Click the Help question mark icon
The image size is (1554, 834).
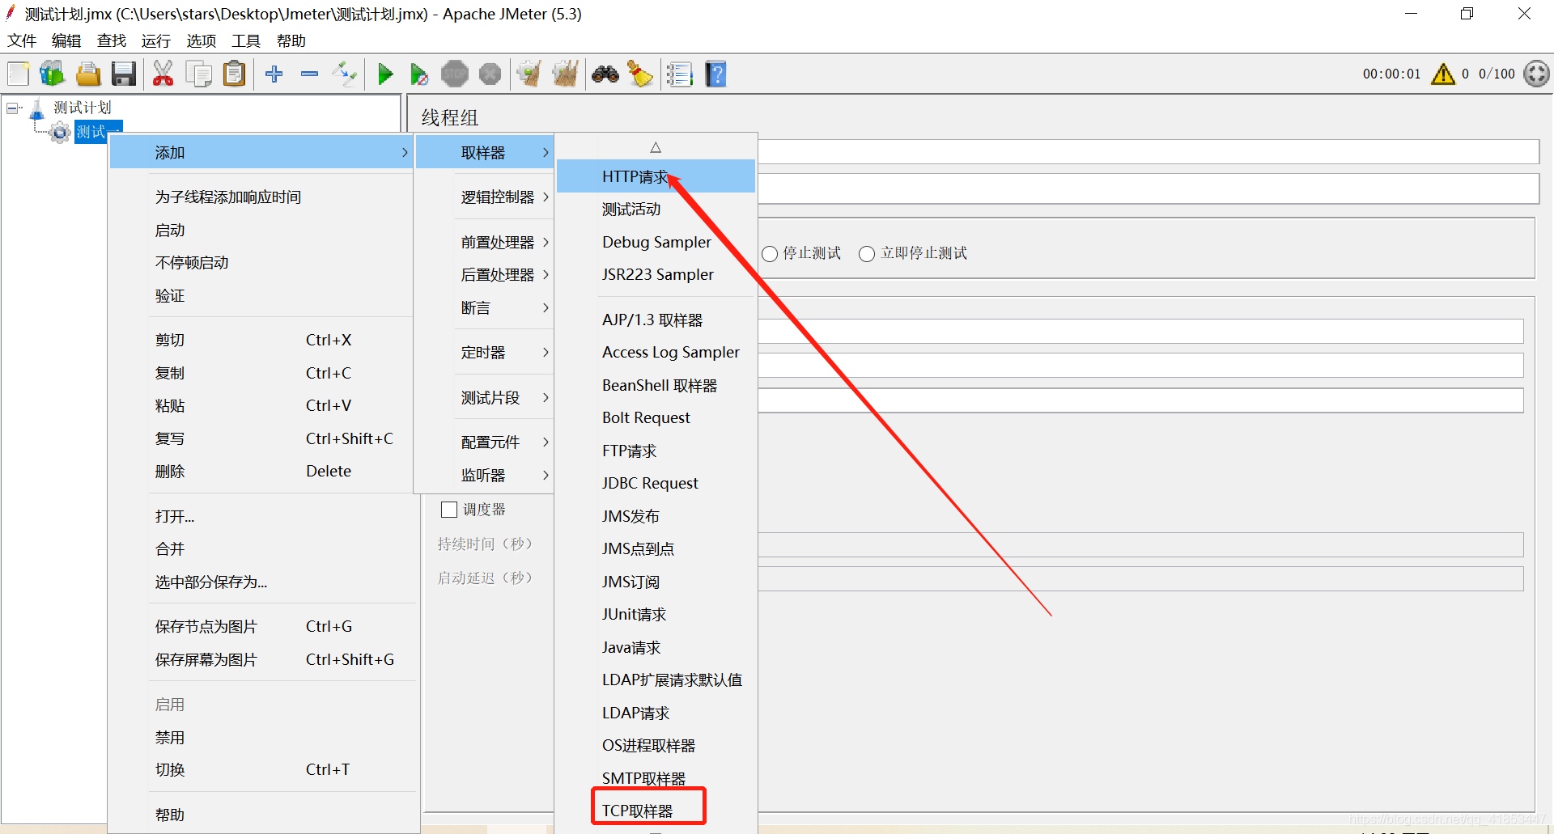(715, 74)
